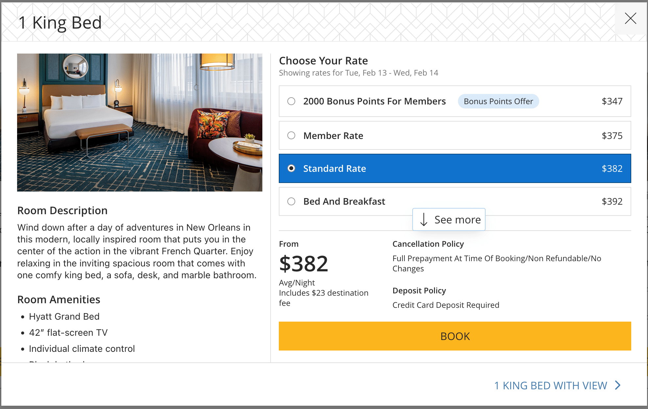Click the Deposit Policy heading
Screen dimensions: 648x409
pyautogui.click(x=419, y=291)
